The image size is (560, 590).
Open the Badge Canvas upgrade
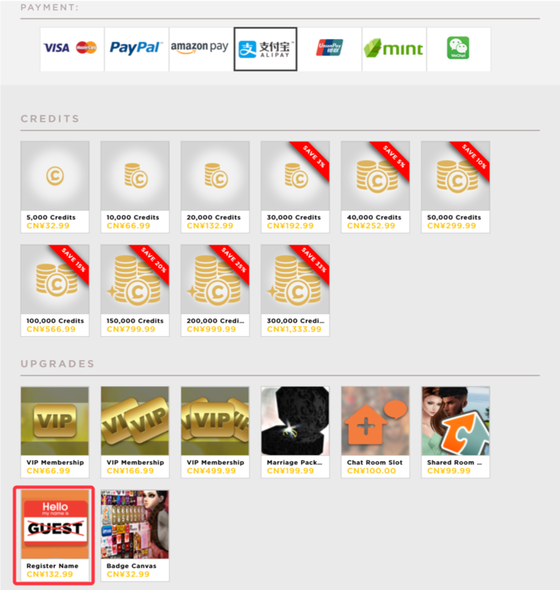point(135,535)
